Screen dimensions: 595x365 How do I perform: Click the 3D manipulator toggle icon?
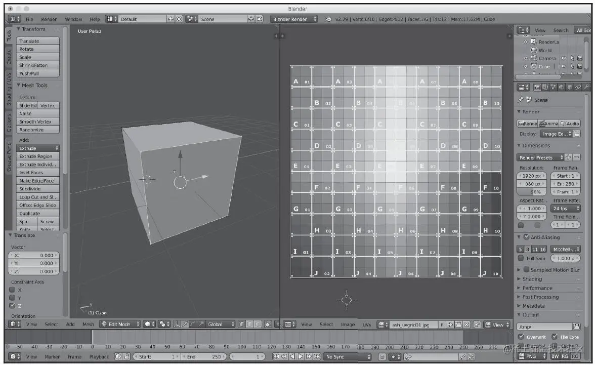pos(177,324)
